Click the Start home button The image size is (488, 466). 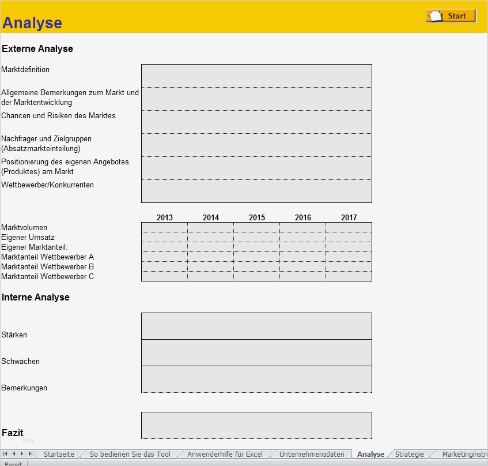coord(451,16)
